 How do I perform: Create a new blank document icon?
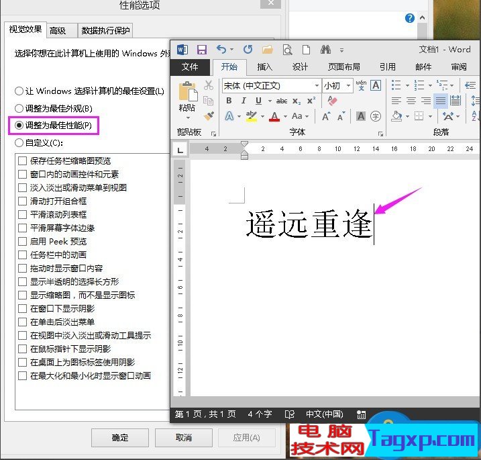pyautogui.click(x=306, y=50)
